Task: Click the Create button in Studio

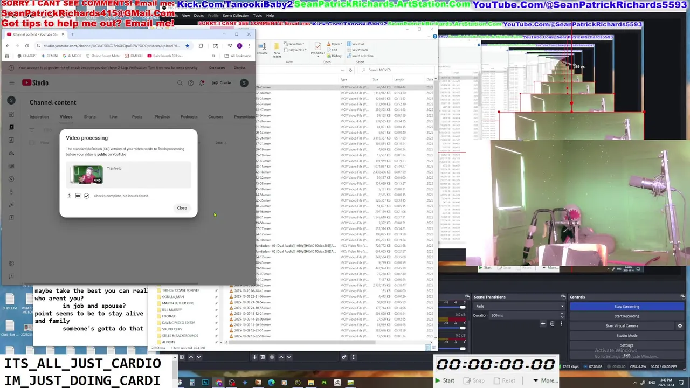Action: tap(222, 83)
